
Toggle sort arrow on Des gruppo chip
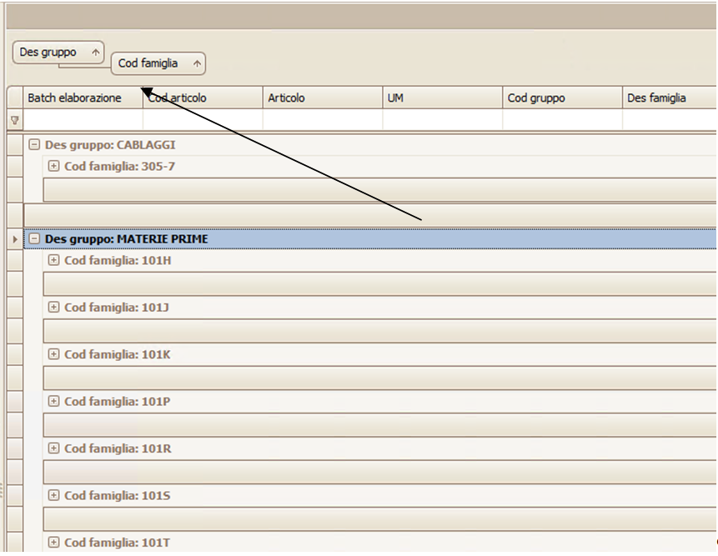pyautogui.click(x=95, y=53)
